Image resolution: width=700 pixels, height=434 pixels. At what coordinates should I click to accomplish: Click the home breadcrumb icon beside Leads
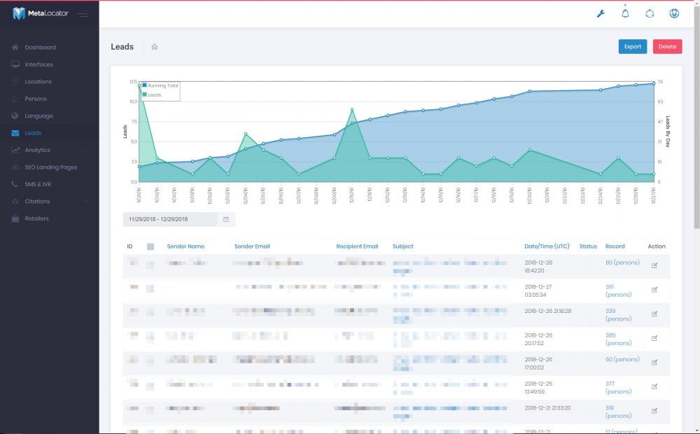[154, 47]
